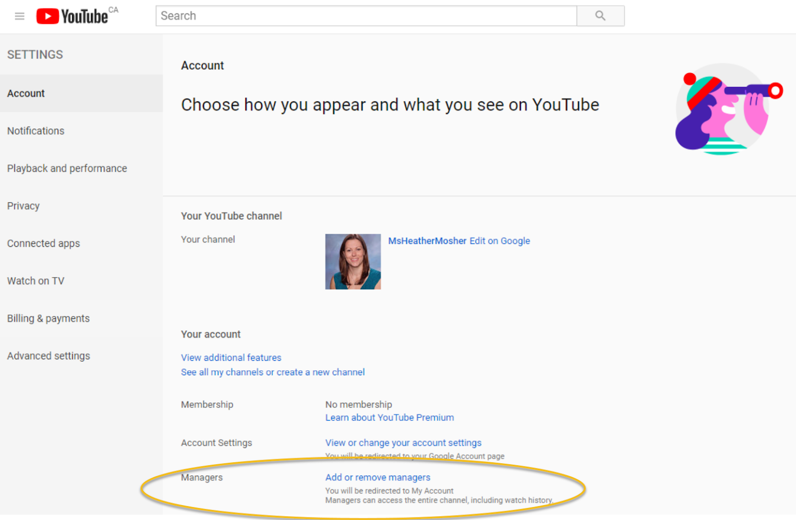Focus the Search input field

pyautogui.click(x=366, y=16)
